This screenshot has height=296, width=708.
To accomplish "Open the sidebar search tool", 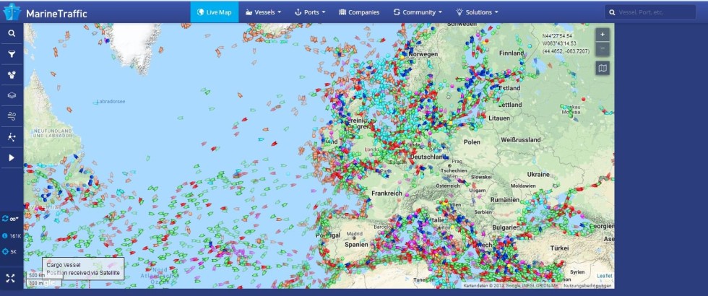I will 12,33.
